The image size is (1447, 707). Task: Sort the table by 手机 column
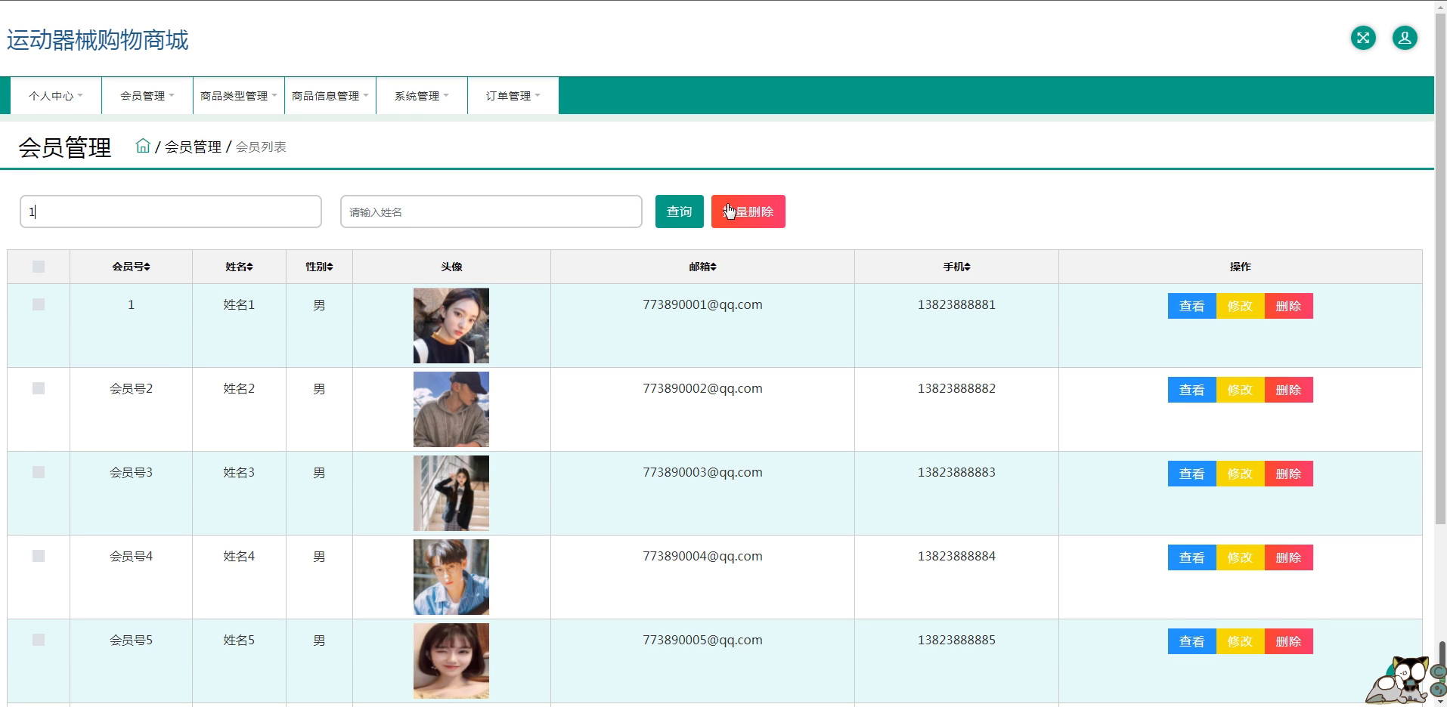click(956, 267)
